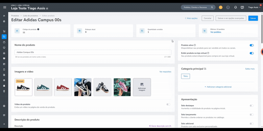Open Ver requisitos link
Screen dimensions: 263x131
pos(165,72)
